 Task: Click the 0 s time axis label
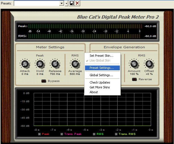click(x=151, y=130)
